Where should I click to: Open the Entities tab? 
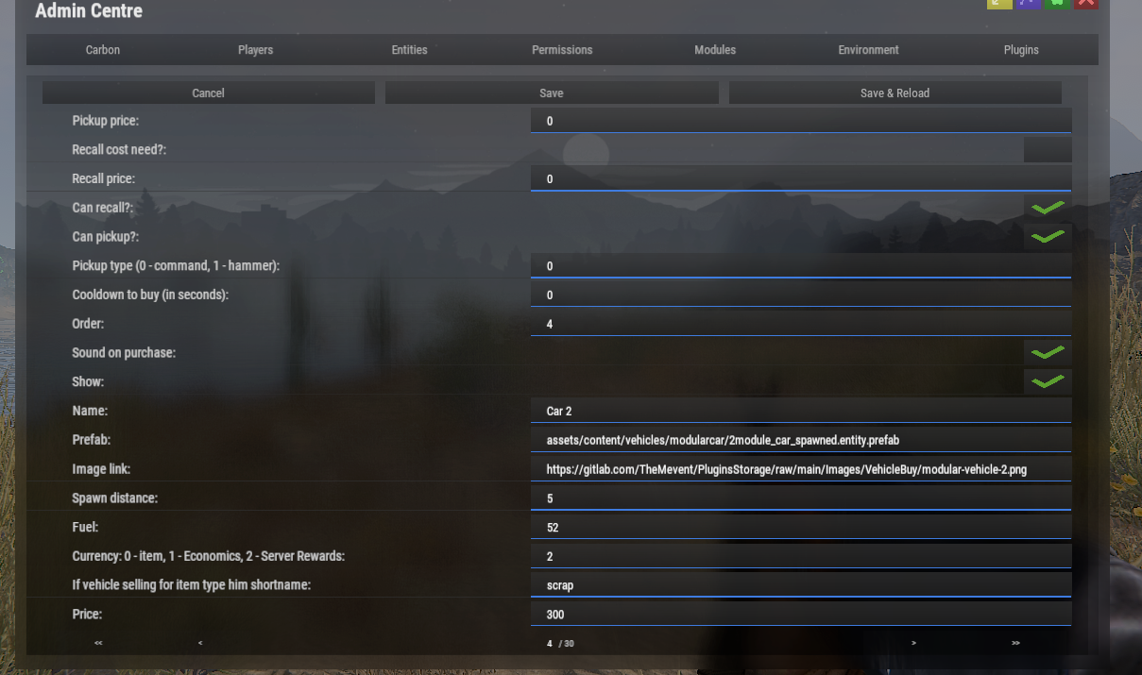(409, 50)
